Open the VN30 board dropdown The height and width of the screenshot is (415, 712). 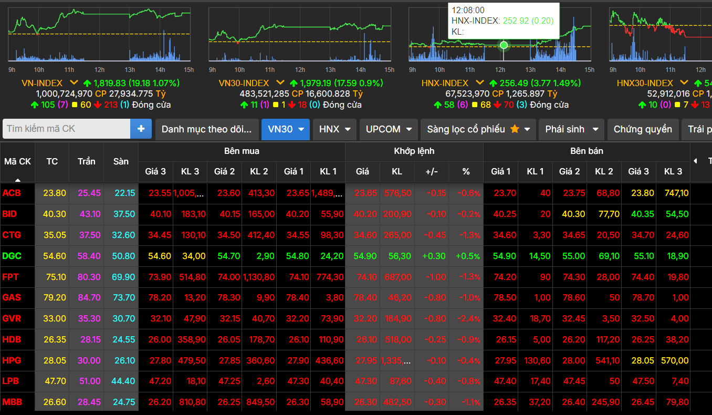[286, 129]
